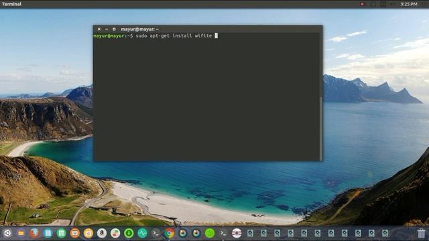Click the terminal title mayur@mayur: ~
This screenshot has width=429, height=241.
pos(140,29)
